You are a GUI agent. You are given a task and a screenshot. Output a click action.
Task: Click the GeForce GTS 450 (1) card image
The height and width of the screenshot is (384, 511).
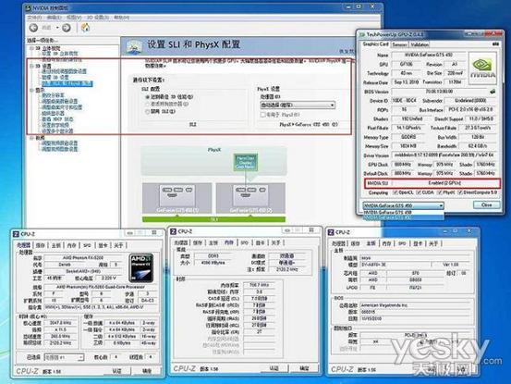click(x=177, y=198)
